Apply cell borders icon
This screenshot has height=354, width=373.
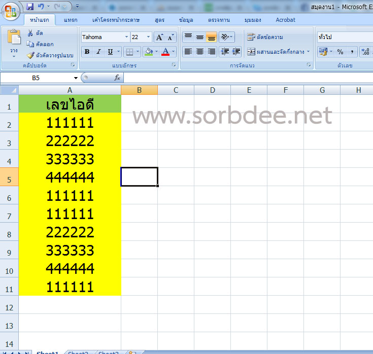[129, 52]
